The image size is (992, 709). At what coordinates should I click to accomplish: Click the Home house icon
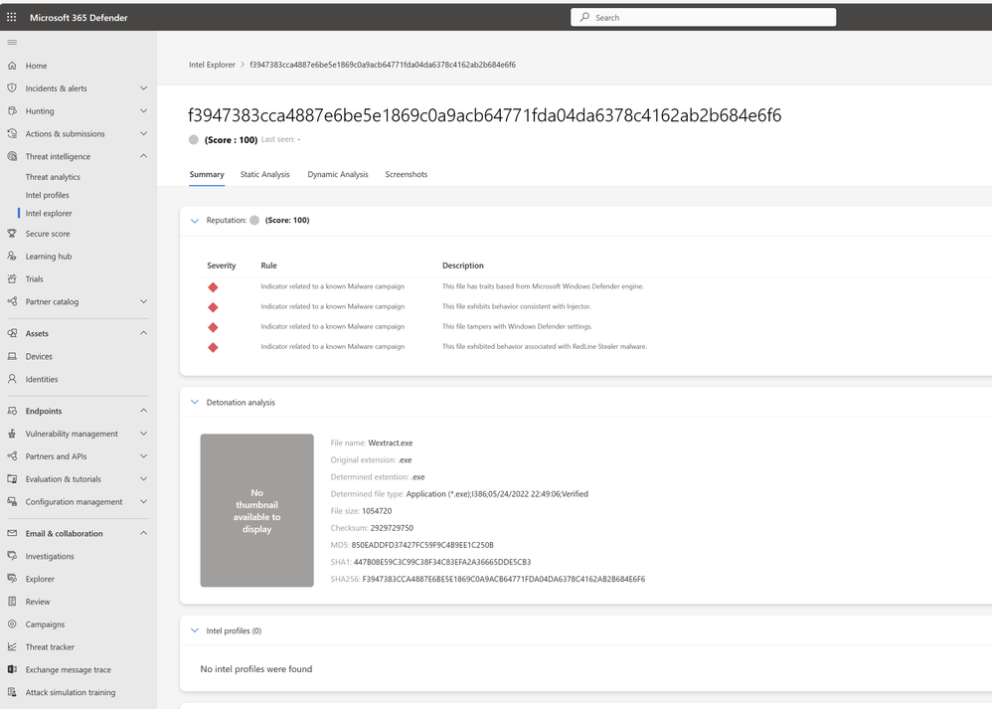12,66
